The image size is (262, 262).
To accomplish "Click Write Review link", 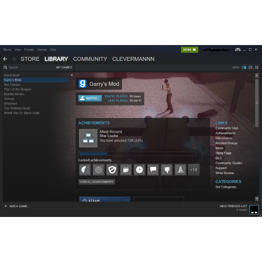I will (225, 173).
